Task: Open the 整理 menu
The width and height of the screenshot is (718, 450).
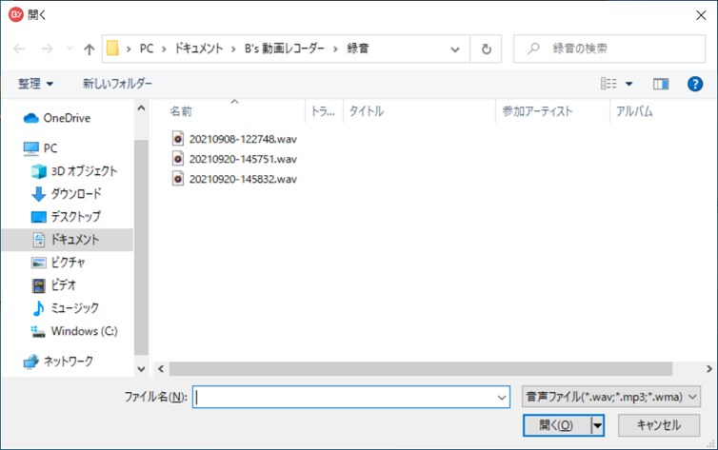Action: click(36, 84)
